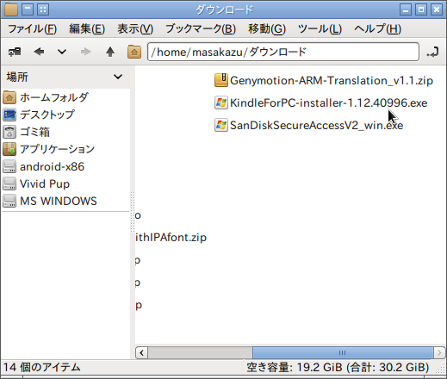Viewport: 447px width, 379px height.
Task: Click the ゴミ箱 trash can icon
Action: pyautogui.click(x=9, y=132)
